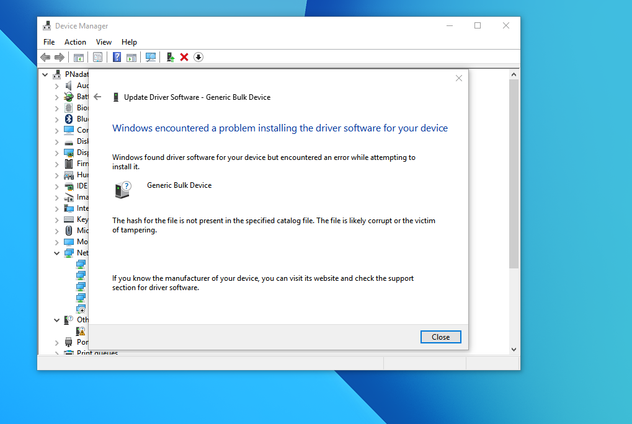
Task: Click the tree scrollbar down arrow
Action: point(514,350)
